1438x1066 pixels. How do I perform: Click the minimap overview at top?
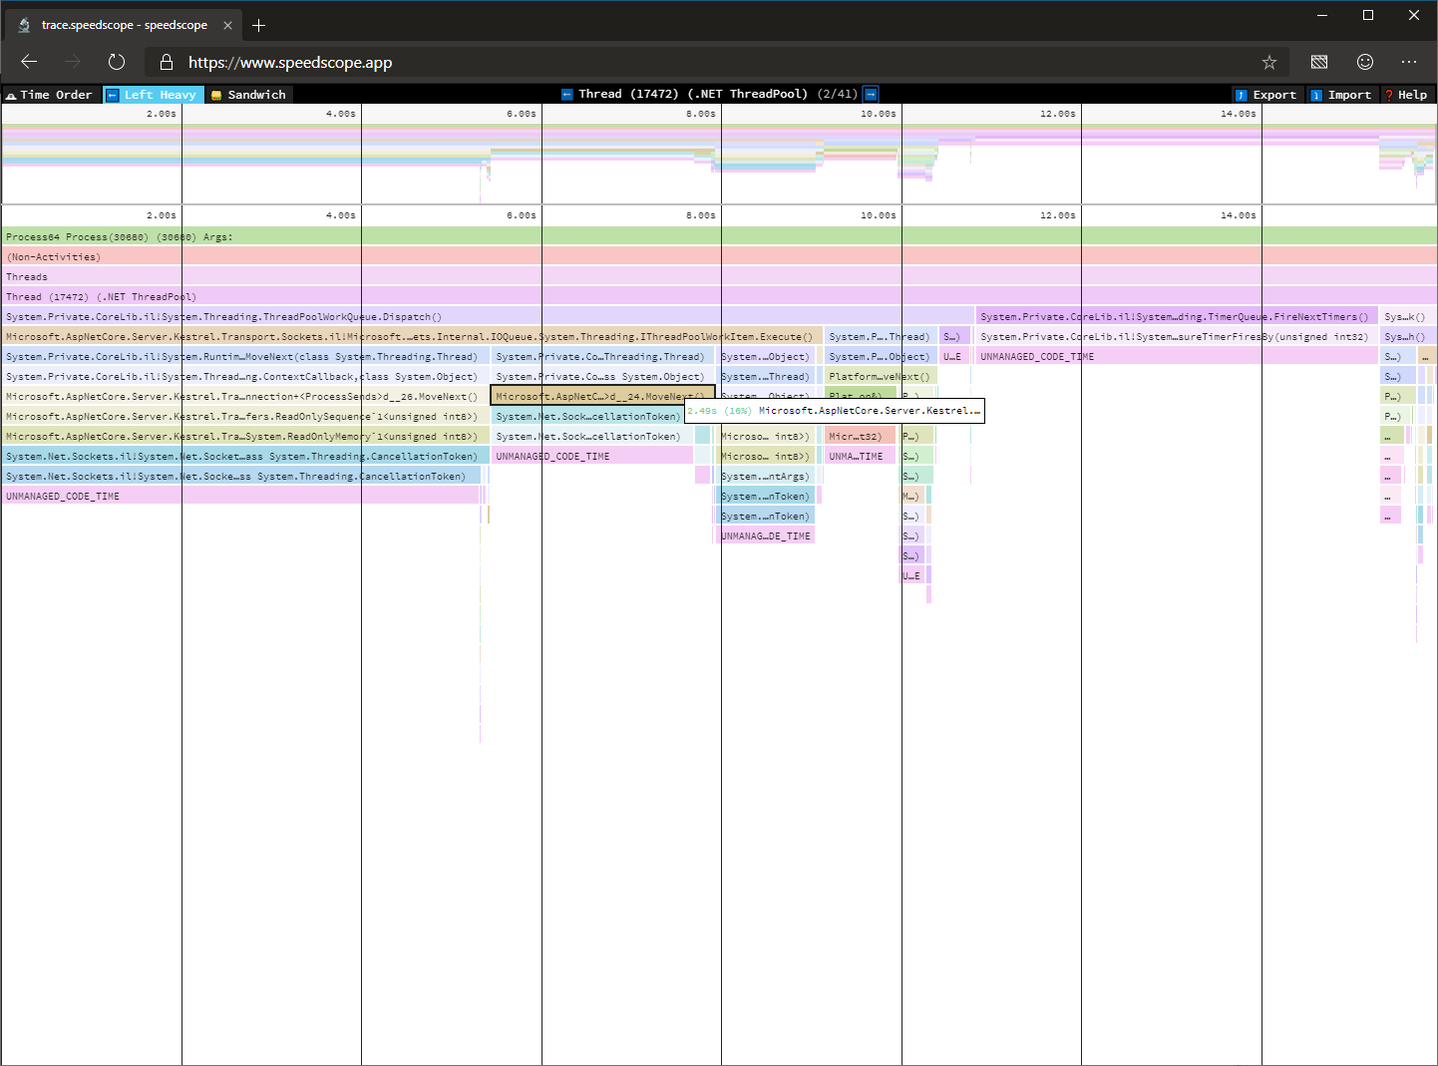(x=719, y=155)
